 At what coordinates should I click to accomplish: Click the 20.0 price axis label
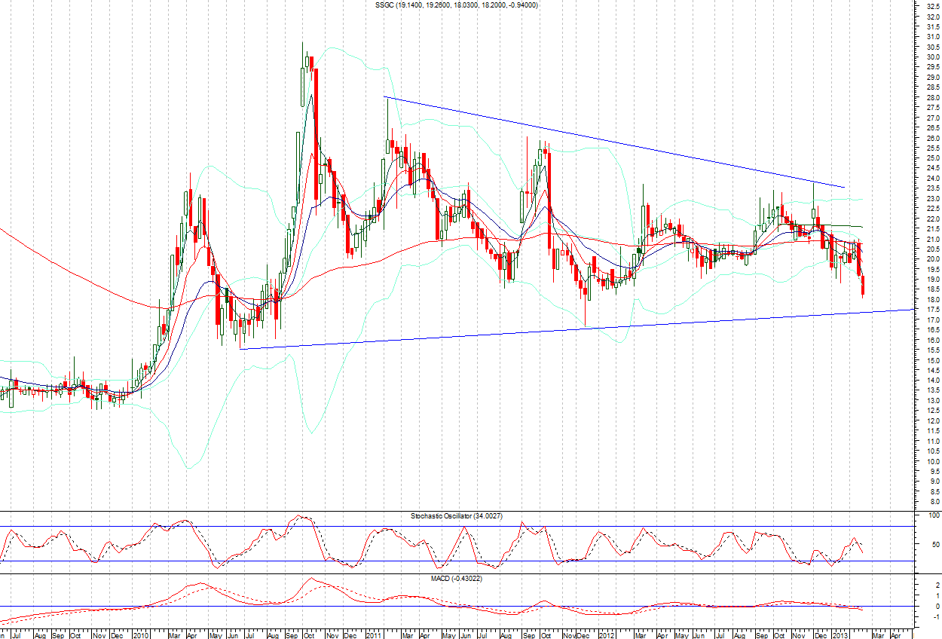933,258
